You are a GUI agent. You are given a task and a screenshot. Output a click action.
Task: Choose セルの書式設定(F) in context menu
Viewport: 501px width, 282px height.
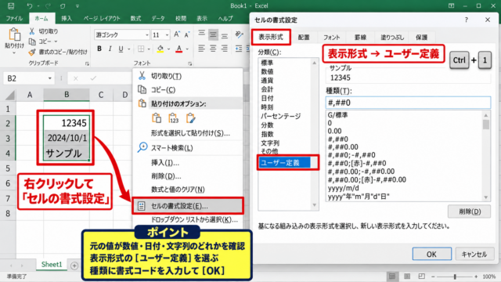pyautogui.click(x=188, y=206)
